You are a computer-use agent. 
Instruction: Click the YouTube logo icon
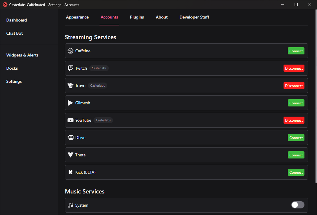pos(71,121)
